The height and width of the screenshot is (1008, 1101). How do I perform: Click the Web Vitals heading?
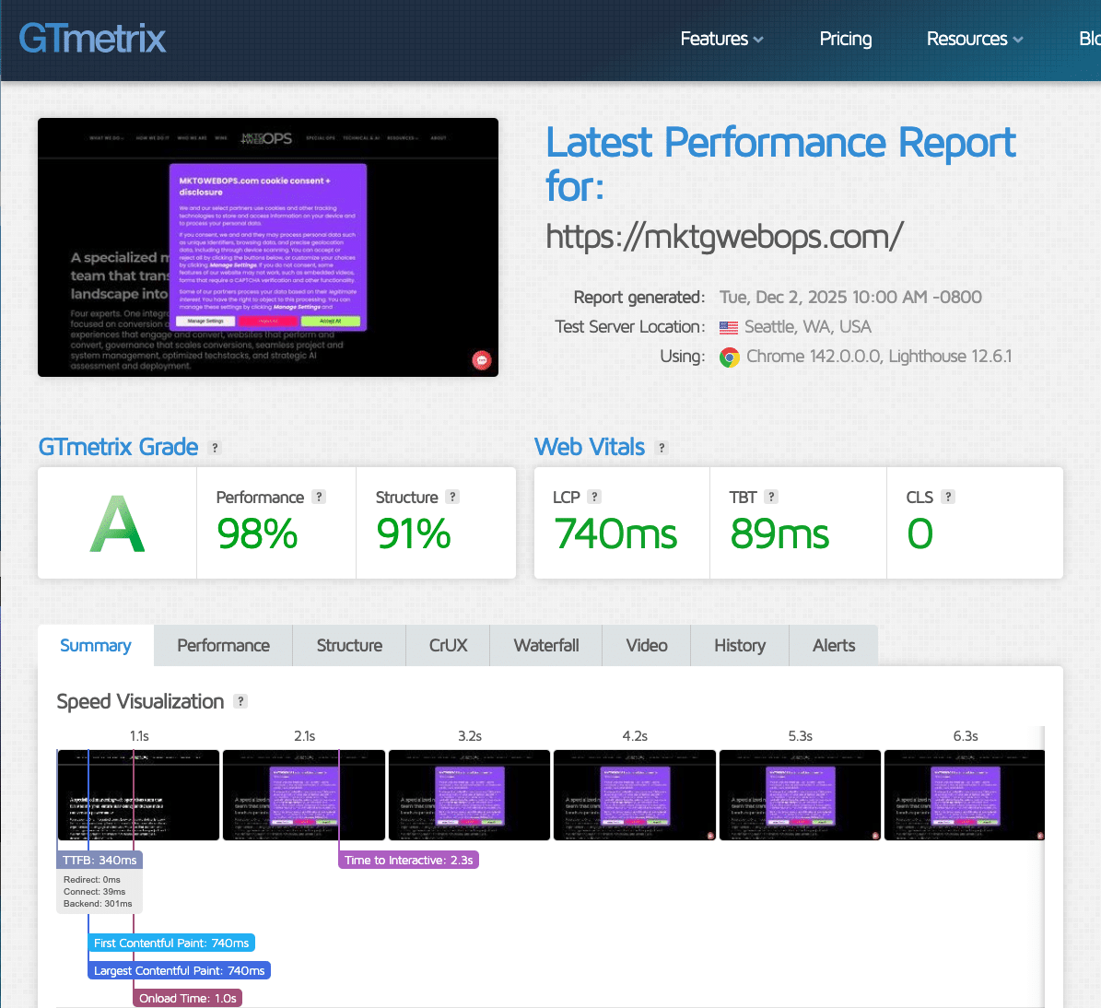coord(590,447)
